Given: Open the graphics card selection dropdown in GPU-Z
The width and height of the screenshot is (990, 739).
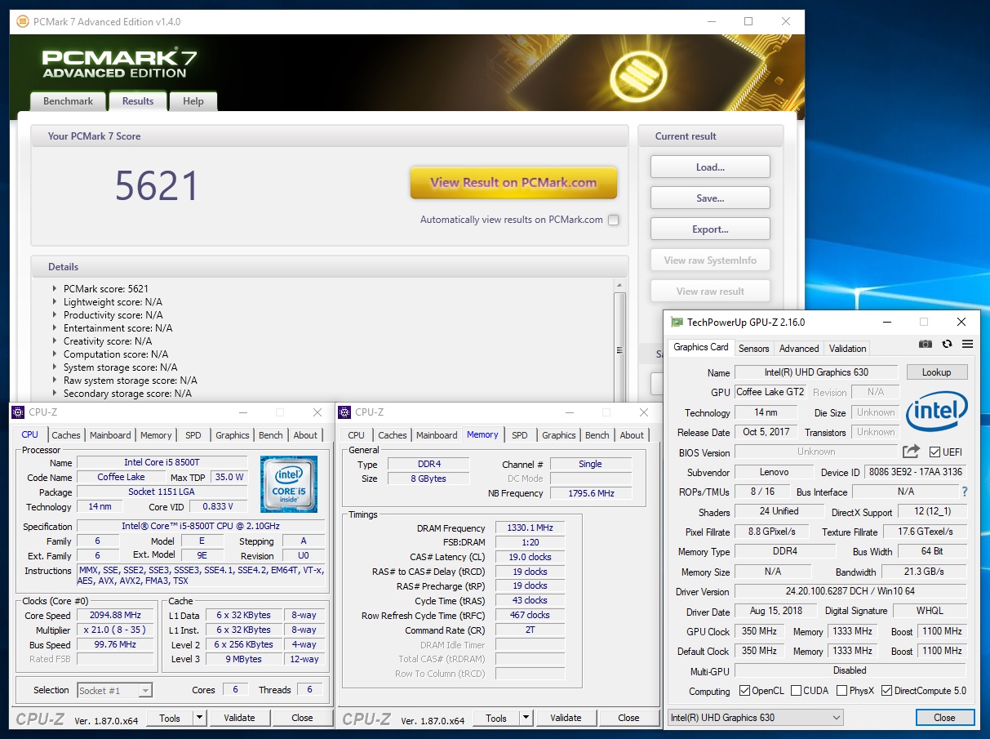Looking at the screenshot, I should point(755,717).
